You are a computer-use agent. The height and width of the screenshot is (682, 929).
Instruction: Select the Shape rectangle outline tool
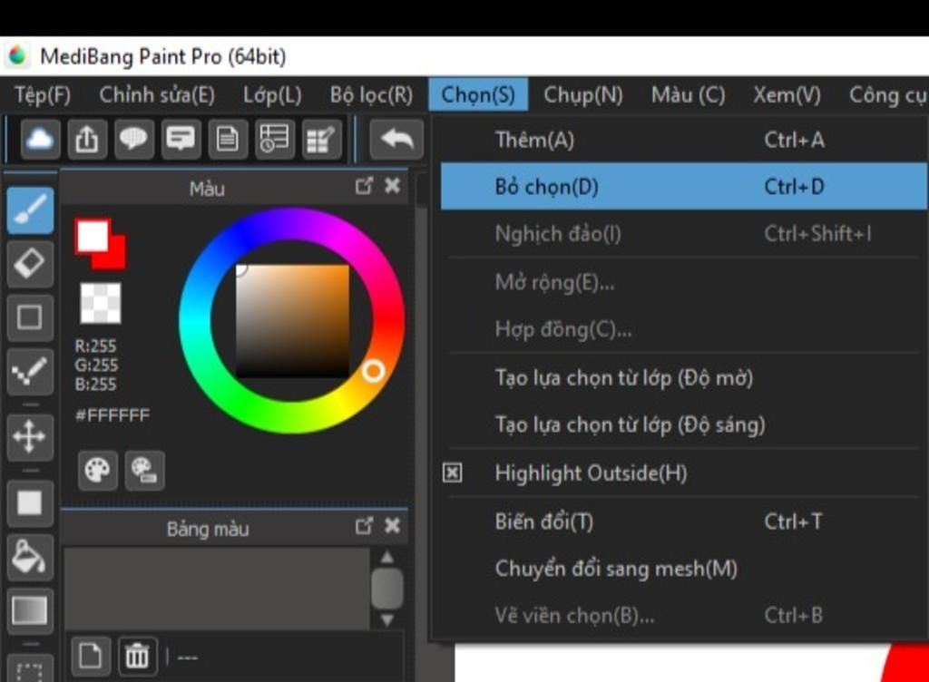click(x=30, y=317)
